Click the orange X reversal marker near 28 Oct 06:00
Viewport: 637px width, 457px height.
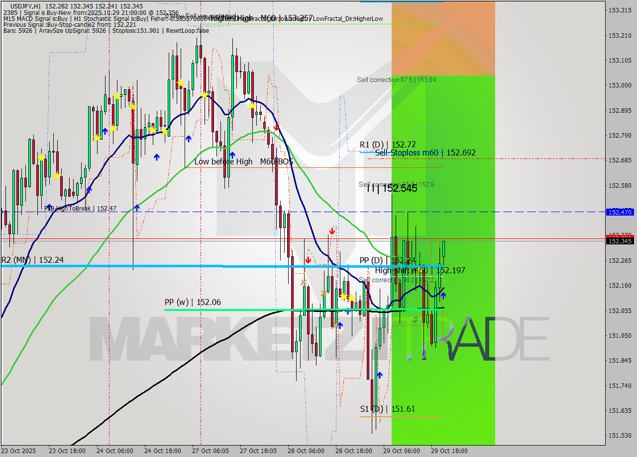pyautogui.click(x=304, y=282)
